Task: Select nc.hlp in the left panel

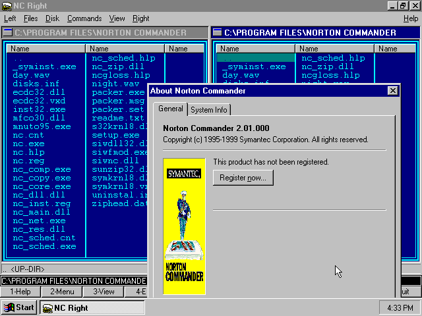Action: click(x=28, y=152)
